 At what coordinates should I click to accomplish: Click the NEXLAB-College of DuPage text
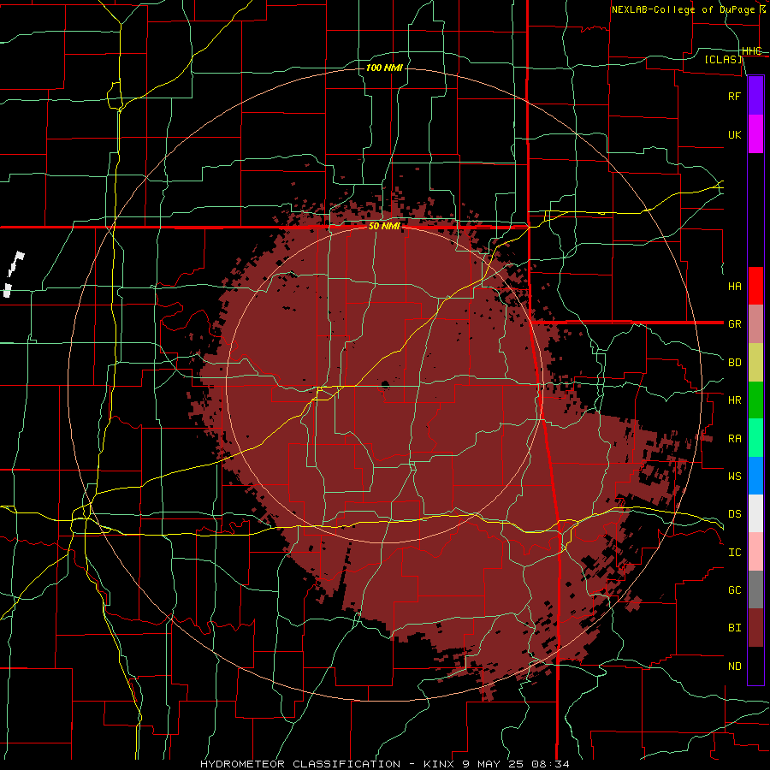click(x=683, y=9)
